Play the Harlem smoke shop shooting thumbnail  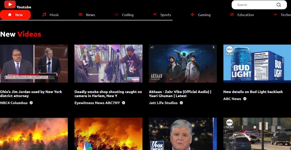click(108, 64)
